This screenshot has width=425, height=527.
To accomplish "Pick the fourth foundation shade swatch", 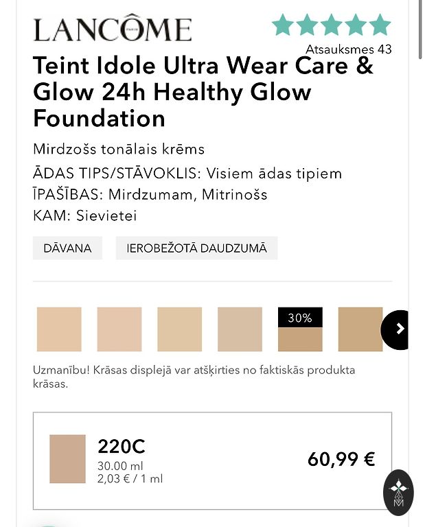I will (240, 329).
